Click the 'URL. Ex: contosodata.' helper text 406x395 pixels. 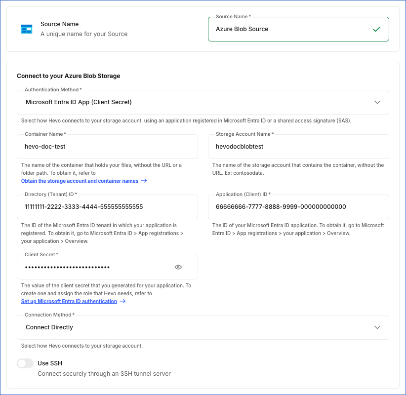(238, 173)
